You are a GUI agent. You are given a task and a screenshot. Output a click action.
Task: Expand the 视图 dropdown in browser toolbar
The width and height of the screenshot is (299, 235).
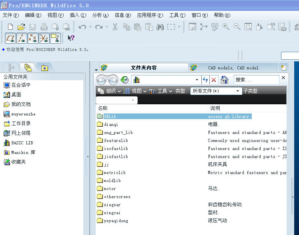(135, 91)
